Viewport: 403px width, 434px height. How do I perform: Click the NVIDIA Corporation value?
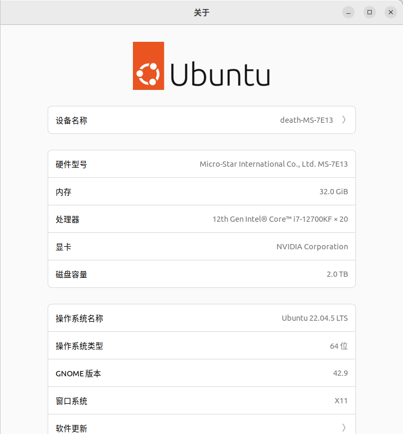pyautogui.click(x=312, y=247)
